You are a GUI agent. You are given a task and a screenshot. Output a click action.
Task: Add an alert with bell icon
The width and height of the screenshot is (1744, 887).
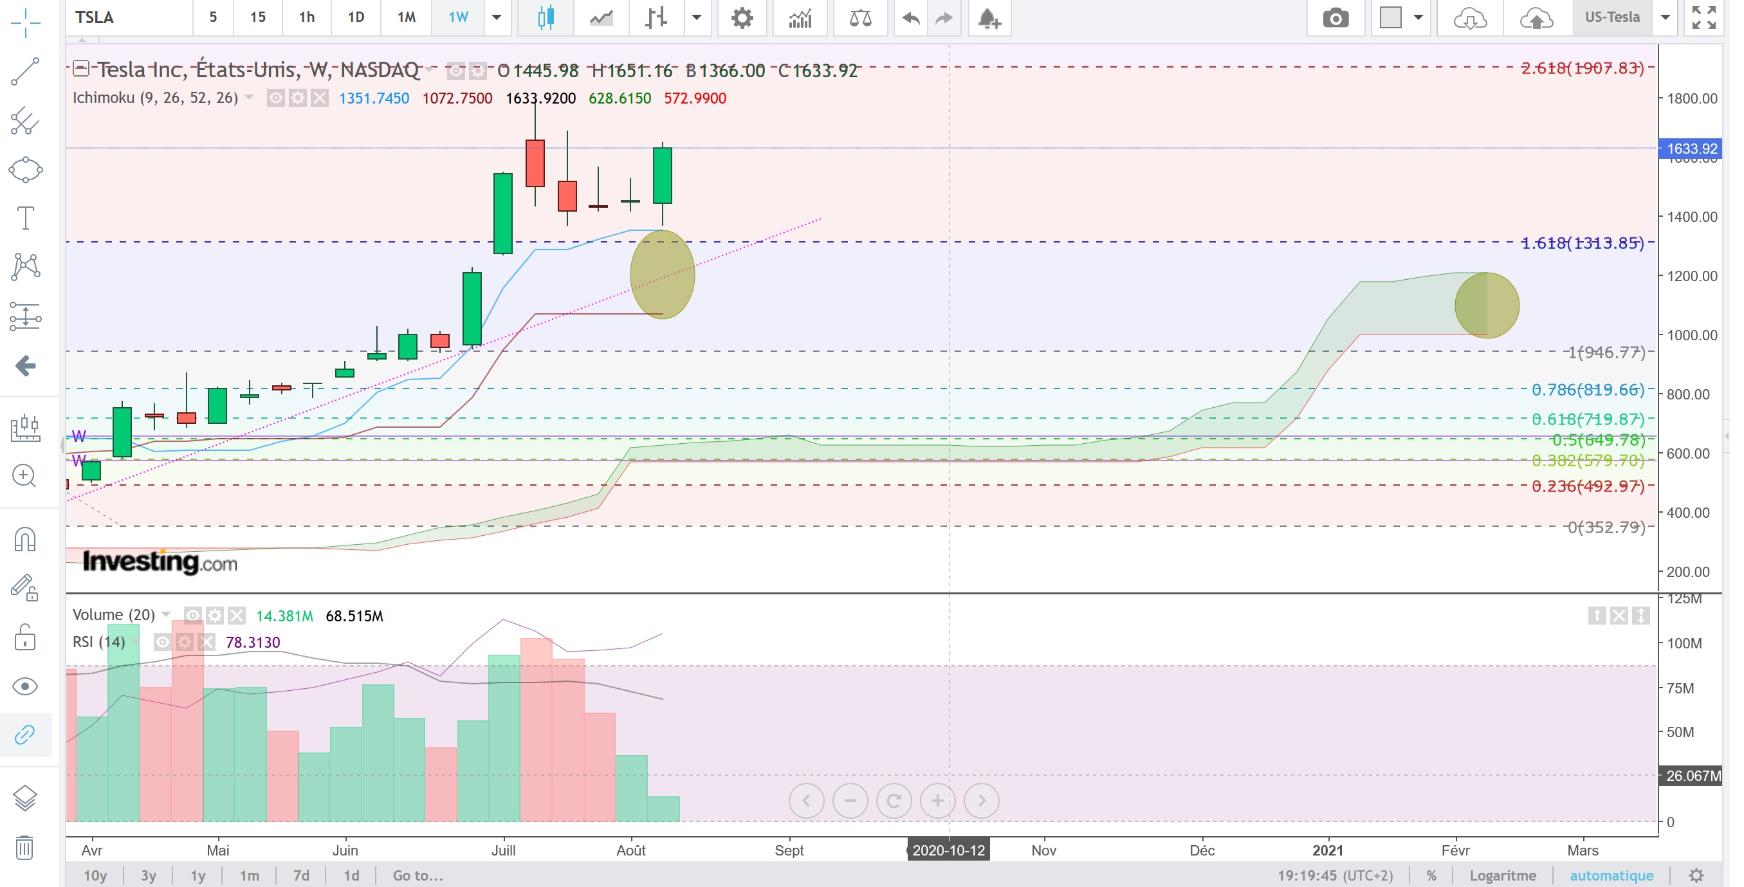tap(989, 17)
